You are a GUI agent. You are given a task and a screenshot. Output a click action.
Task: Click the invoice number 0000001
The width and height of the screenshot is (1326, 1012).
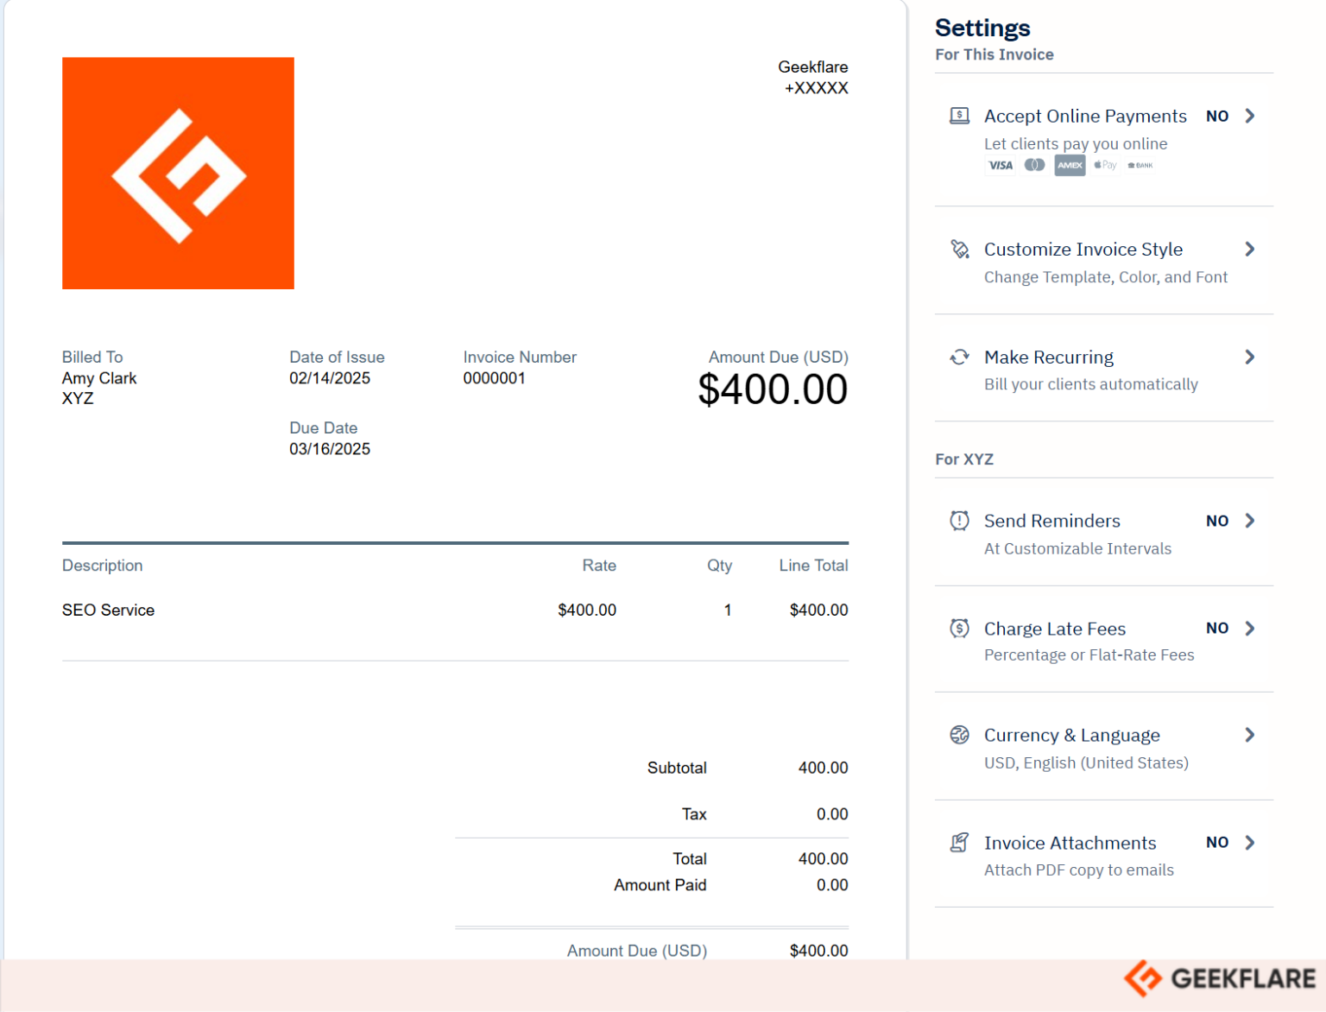coord(494,378)
